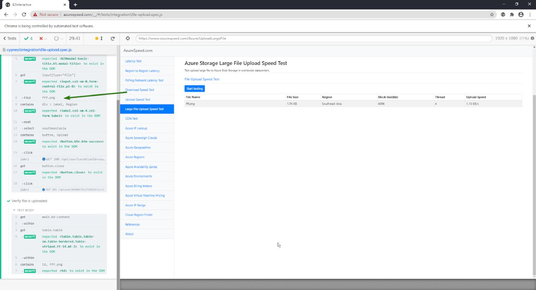Open Chrome's three-dot menu
The height and width of the screenshot is (290, 536).
tap(531, 14)
